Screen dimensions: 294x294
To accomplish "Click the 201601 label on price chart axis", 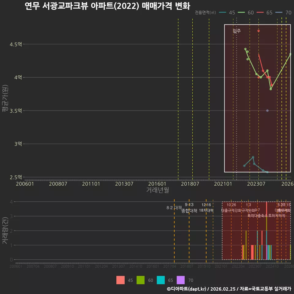I will [157, 184].
